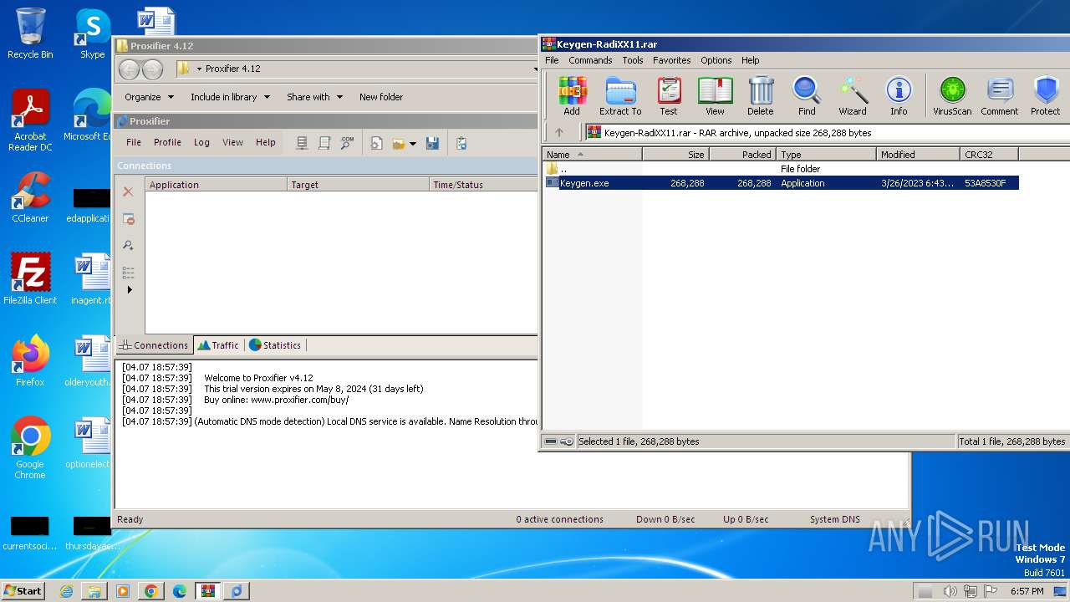The image size is (1070, 602).
Task: Sort WinRAR list by Name column
Action: (592, 155)
